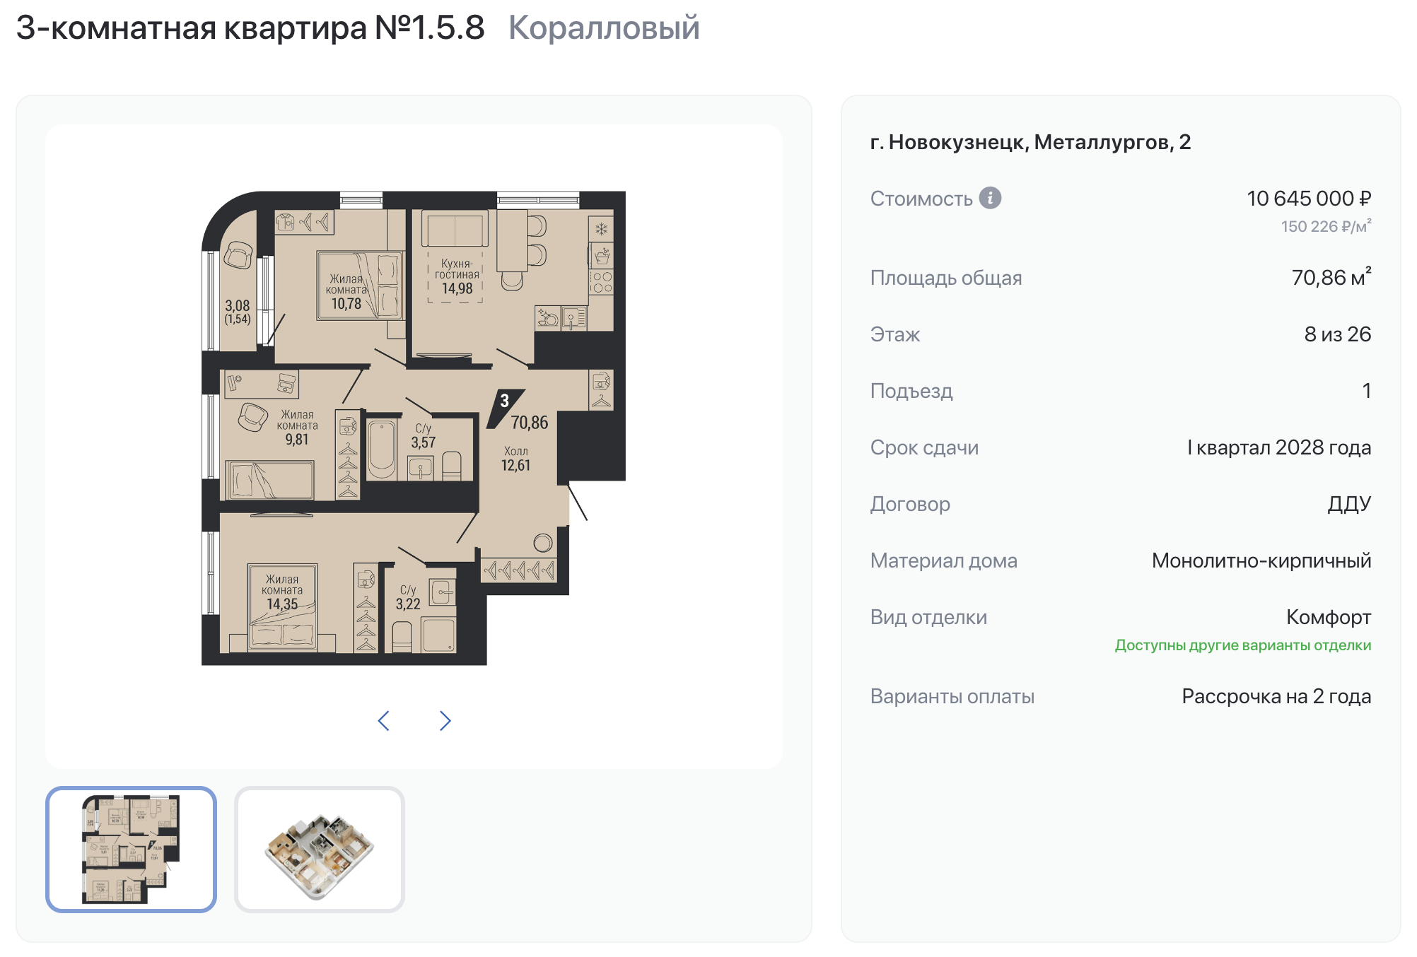Open link Доступны другие варианты отделки
The image size is (1417, 957).
tap(1243, 645)
